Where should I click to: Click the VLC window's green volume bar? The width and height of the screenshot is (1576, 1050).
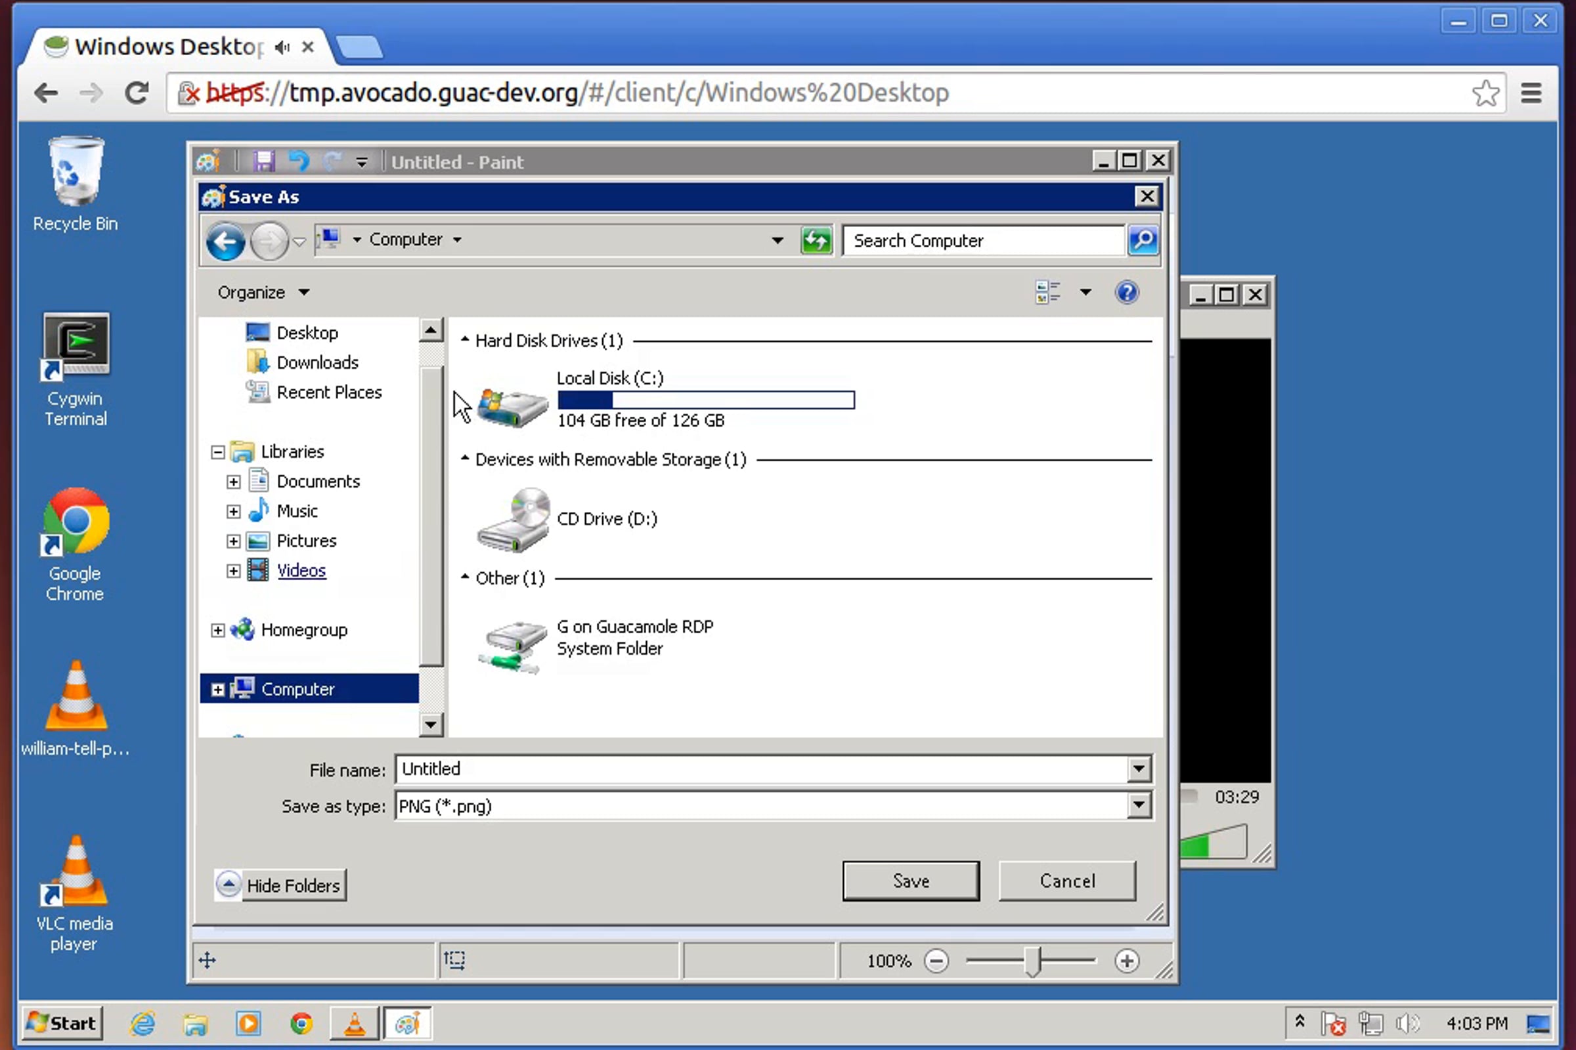(1194, 847)
